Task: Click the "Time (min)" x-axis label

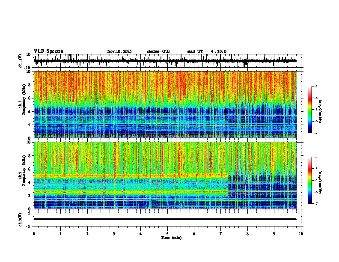Action: (x=171, y=238)
